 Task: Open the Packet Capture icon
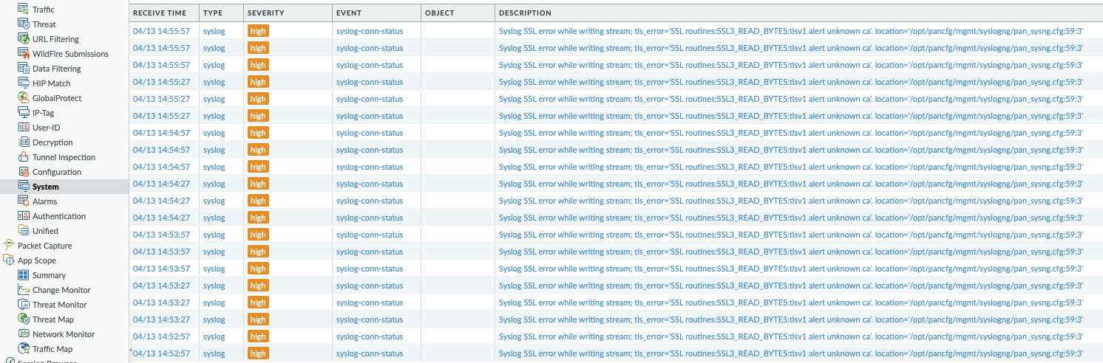(x=9, y=246)
